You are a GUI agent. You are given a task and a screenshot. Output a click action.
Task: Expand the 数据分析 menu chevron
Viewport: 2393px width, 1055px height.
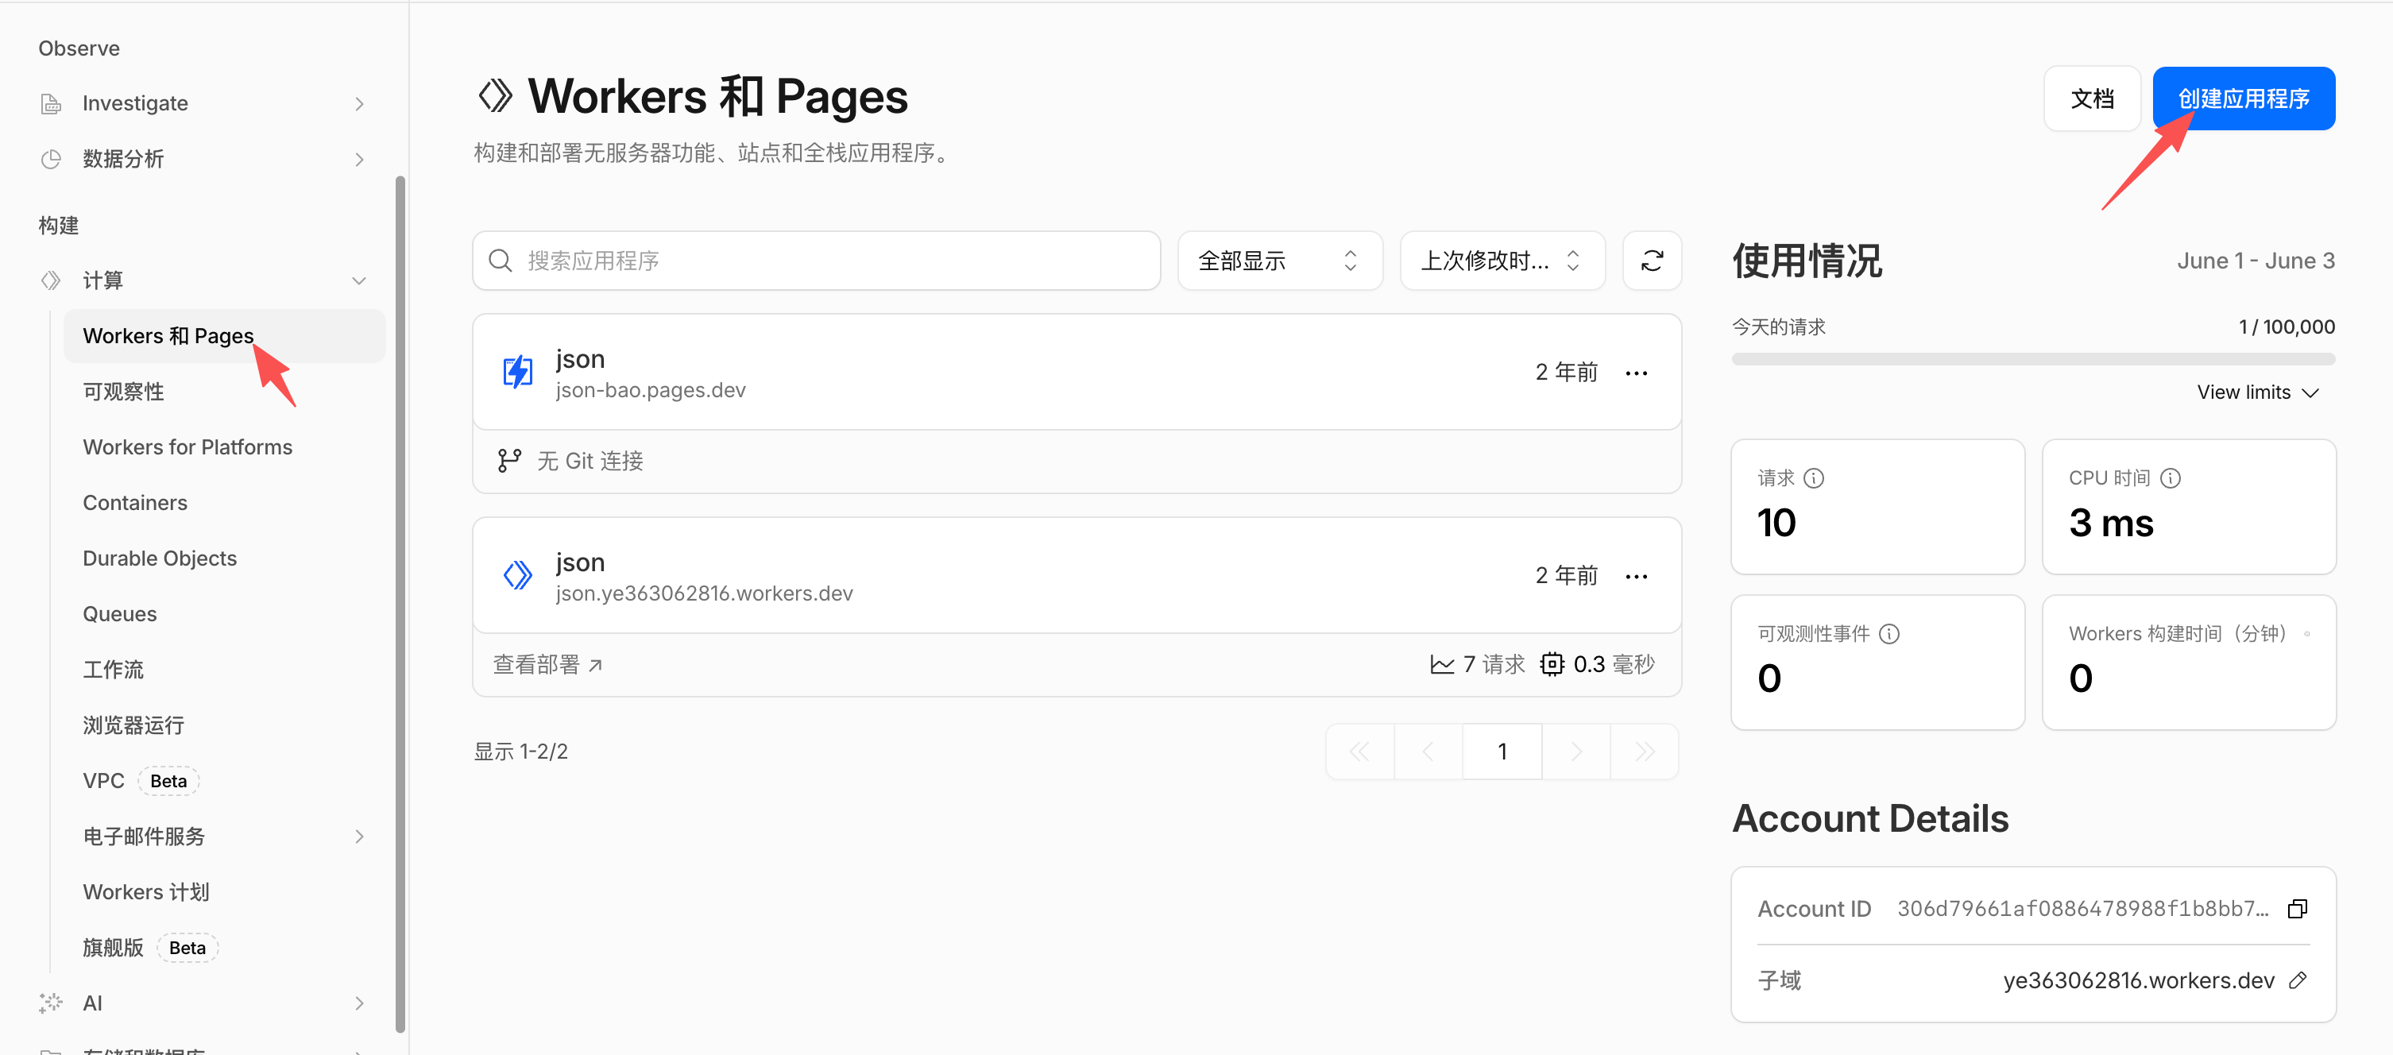[360, 159]
